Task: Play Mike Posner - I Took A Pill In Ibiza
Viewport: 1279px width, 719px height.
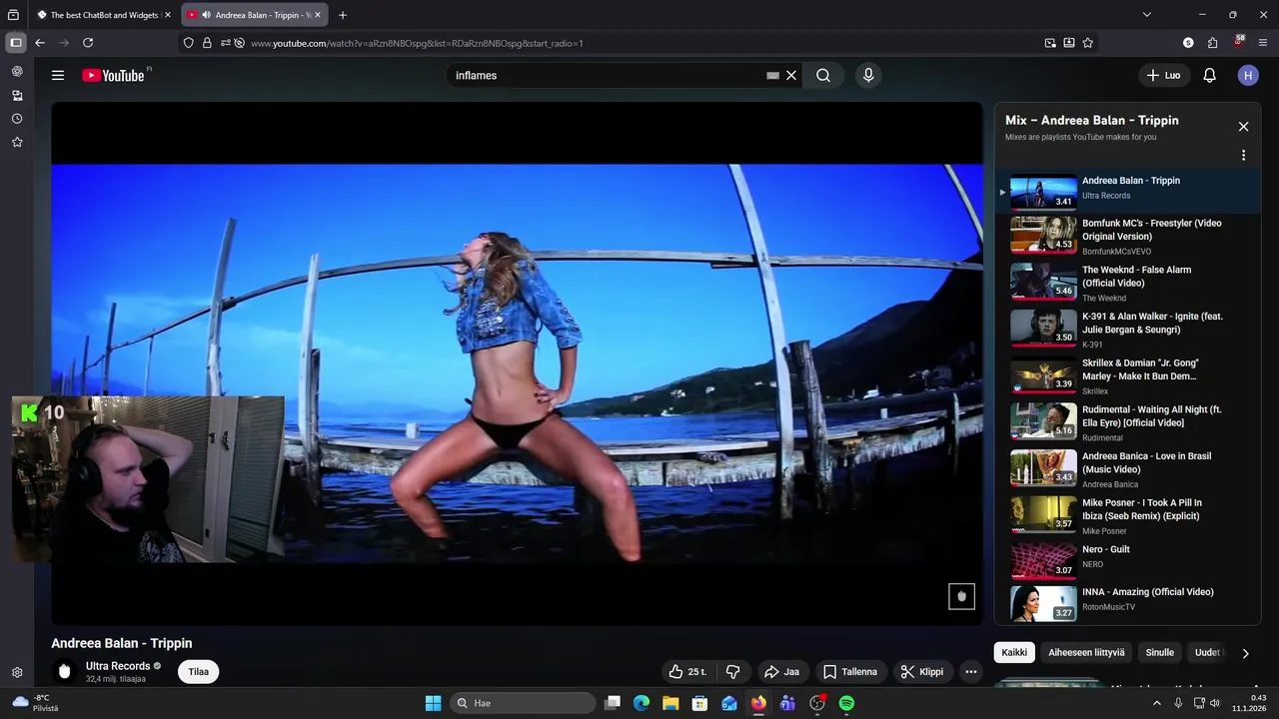Action: (x=1127, y=516)
